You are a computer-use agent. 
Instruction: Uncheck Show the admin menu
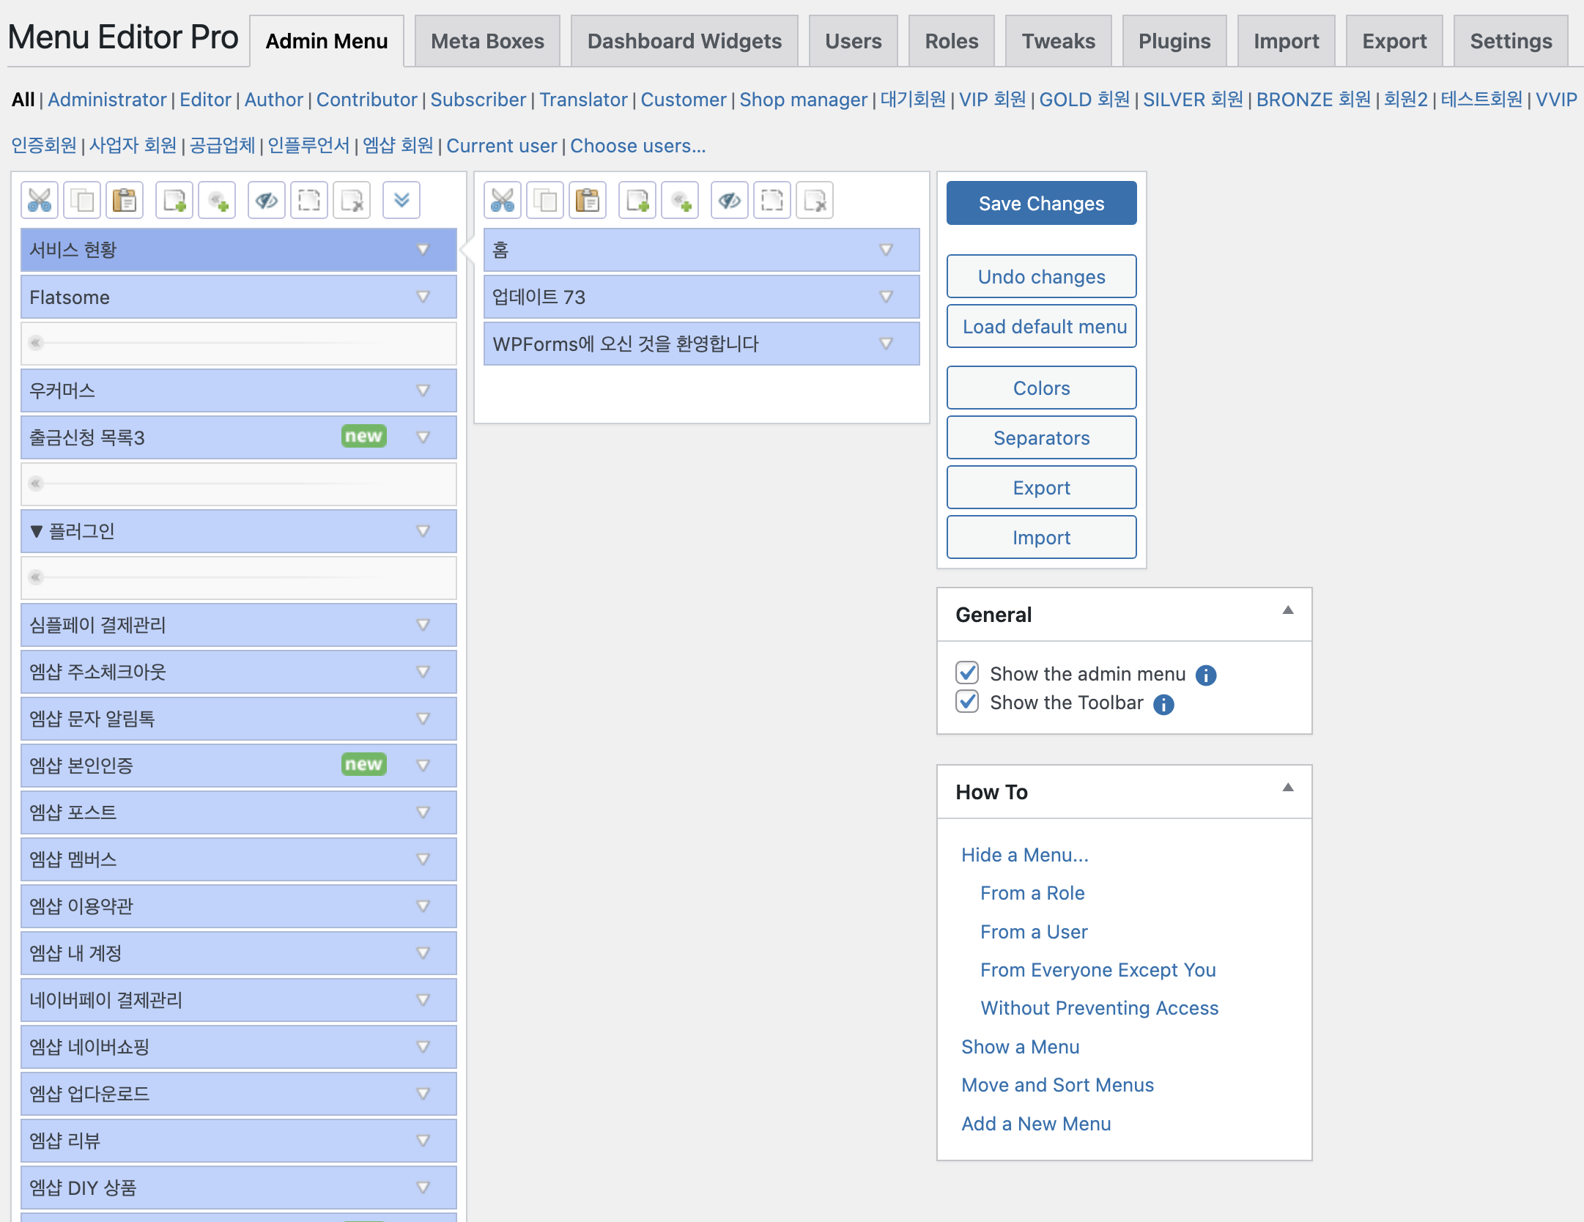point(967,673)
